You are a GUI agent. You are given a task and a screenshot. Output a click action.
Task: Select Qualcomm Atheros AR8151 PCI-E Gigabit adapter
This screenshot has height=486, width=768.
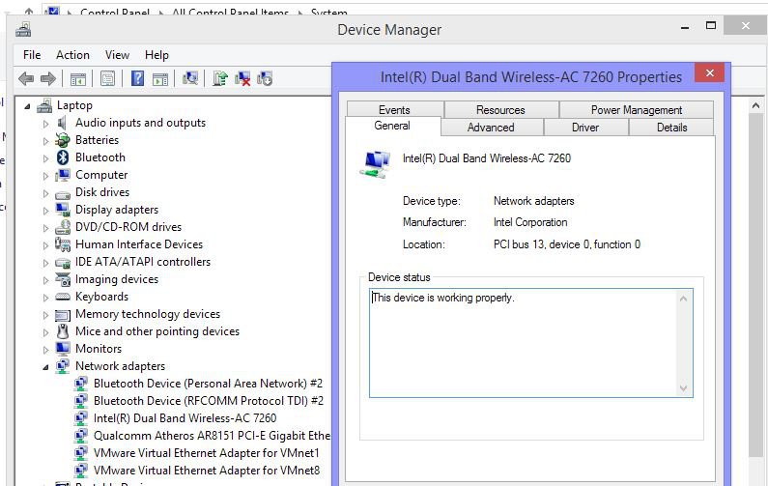coord(212,436)
